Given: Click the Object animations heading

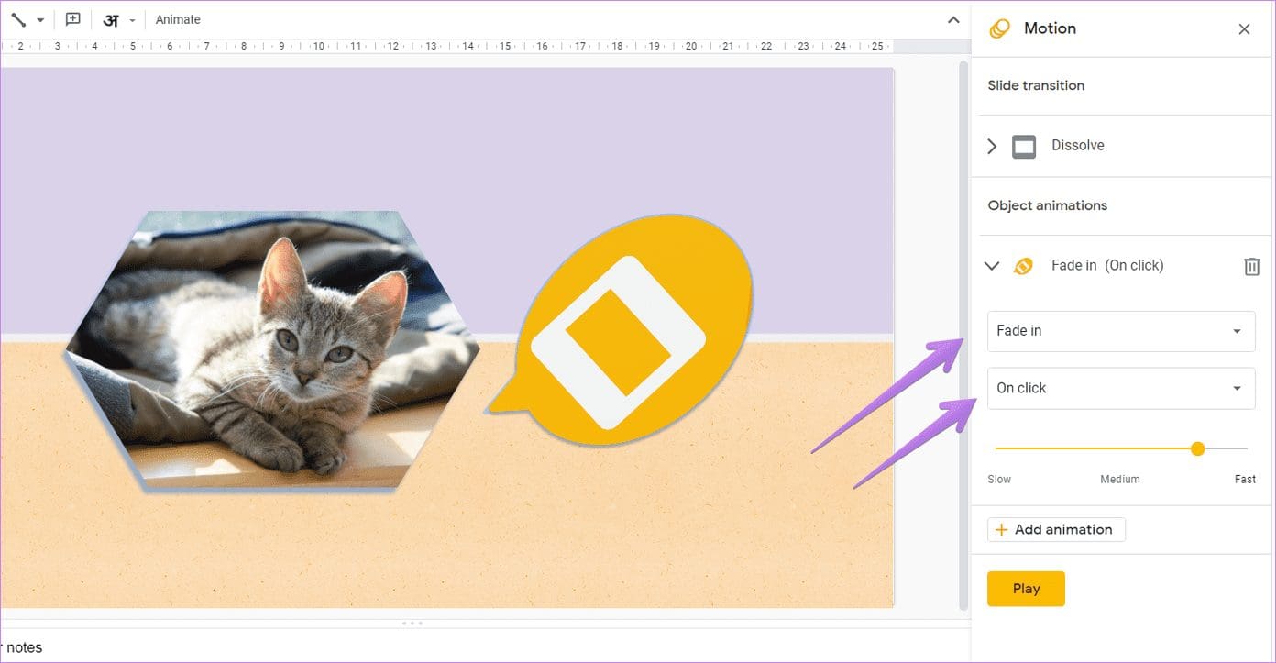Looking at the screenshot, I should (1048, 205).
